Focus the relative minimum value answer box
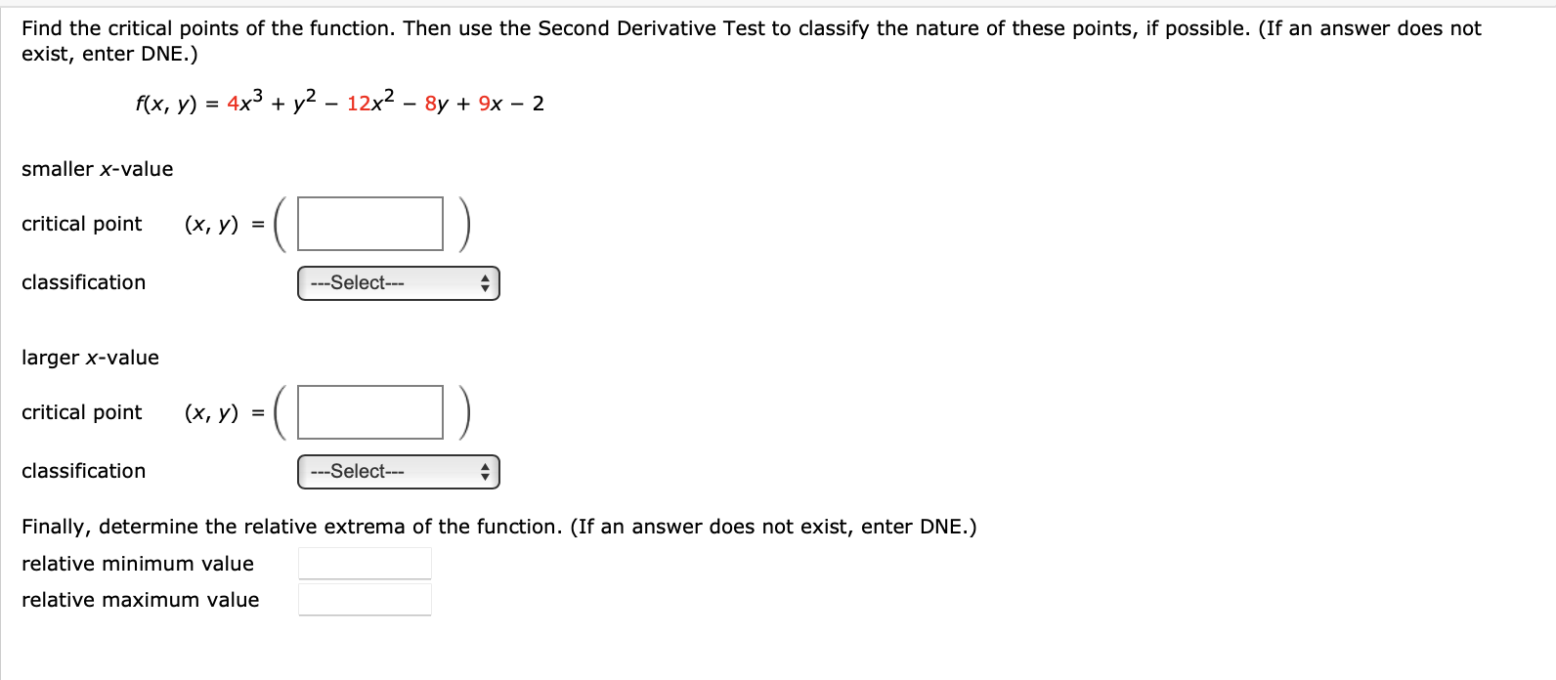 [364, 562]
